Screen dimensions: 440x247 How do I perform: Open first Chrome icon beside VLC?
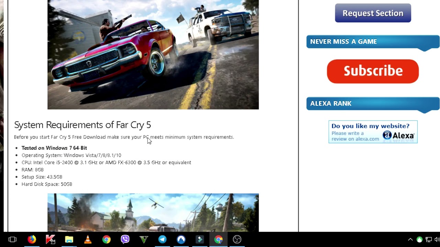(x=106, y=239)
